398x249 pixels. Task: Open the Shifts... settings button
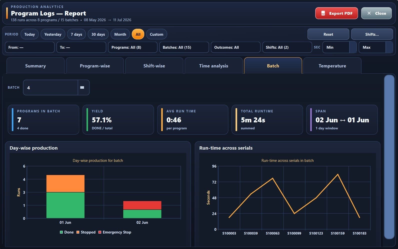(372, 34)
